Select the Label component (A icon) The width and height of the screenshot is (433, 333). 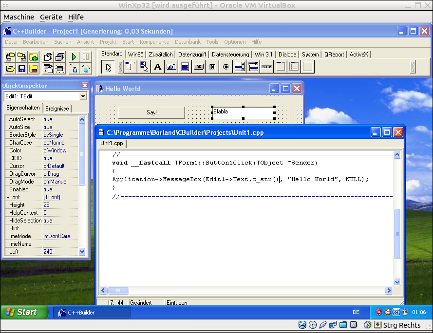[157, 67]
